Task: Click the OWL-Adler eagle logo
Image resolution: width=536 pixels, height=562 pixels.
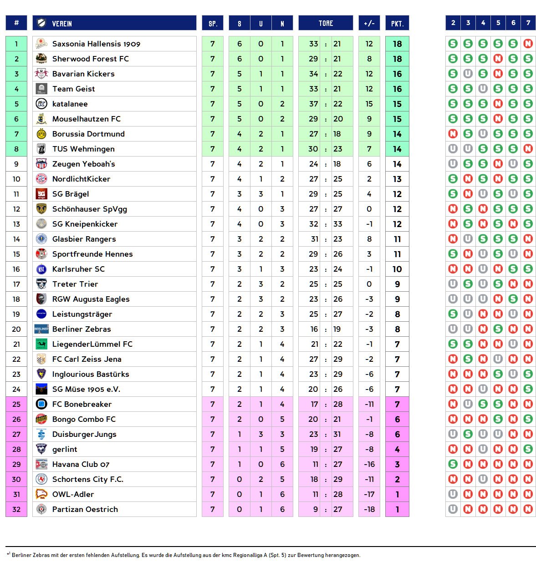Action: (41, 494)
